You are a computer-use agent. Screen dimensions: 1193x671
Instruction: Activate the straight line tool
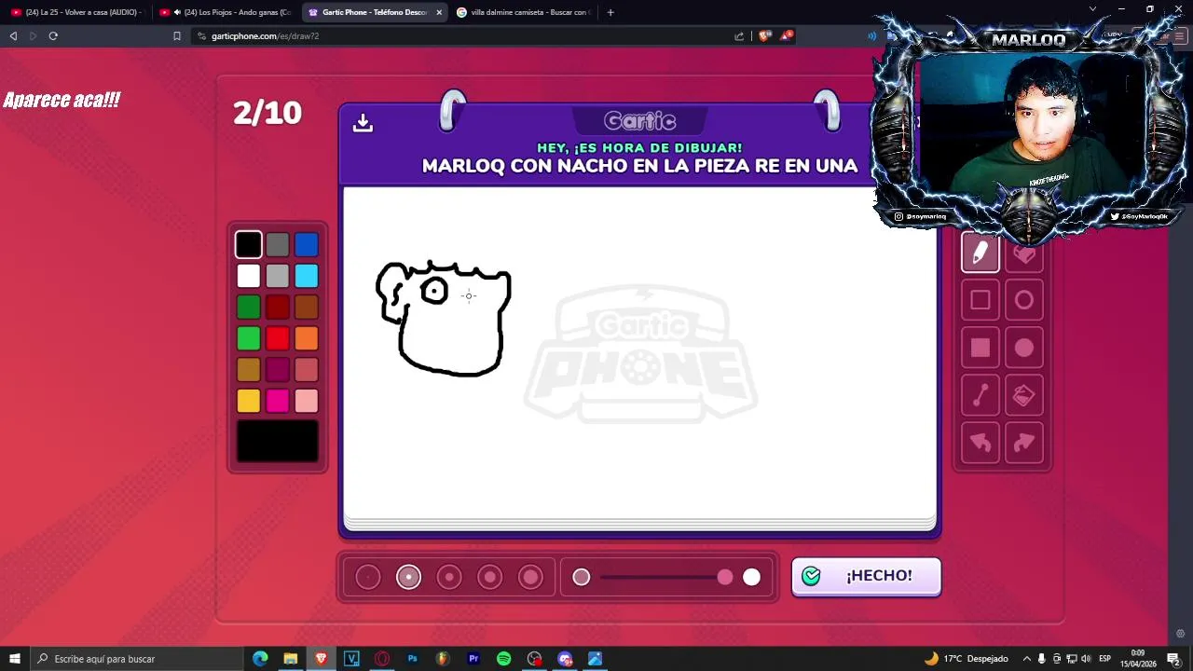(980, 396)
